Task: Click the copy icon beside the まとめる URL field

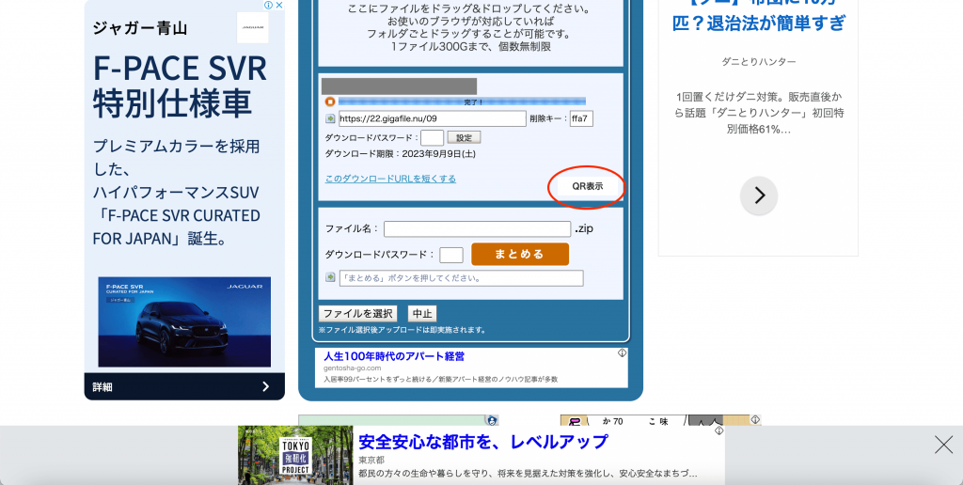Action: tap(330, 277)
